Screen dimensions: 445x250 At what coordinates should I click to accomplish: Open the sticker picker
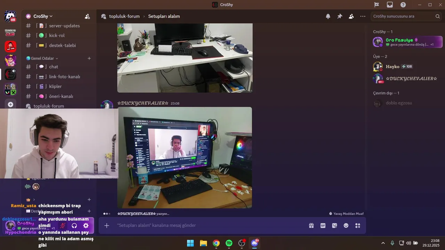[x=334, y=226]
